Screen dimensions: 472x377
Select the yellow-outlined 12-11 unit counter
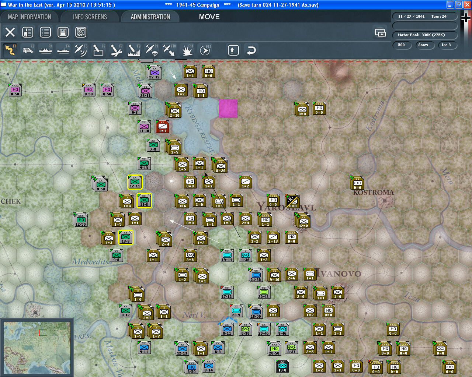(x=135, y=182)
